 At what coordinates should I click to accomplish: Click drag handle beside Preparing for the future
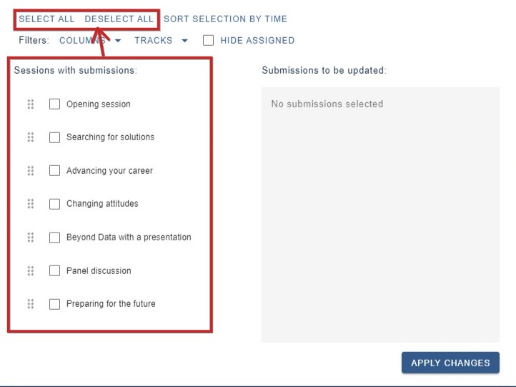pos(31,304)
